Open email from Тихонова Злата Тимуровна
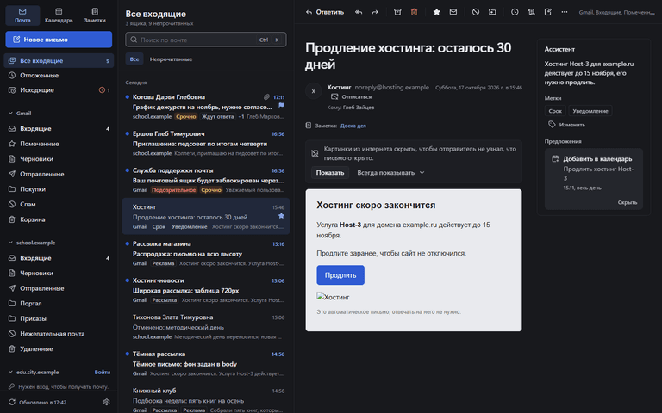 click(x=206, y=327)
